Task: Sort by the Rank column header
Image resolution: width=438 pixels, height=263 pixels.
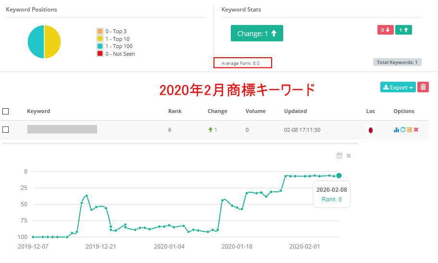Action: point(175,111)
